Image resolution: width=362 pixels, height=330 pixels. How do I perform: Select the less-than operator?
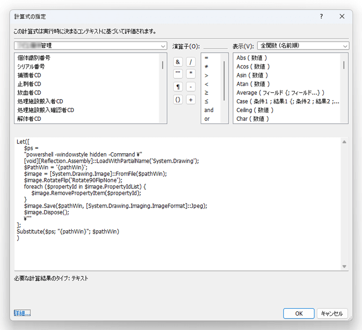click(x=206, y=84)
